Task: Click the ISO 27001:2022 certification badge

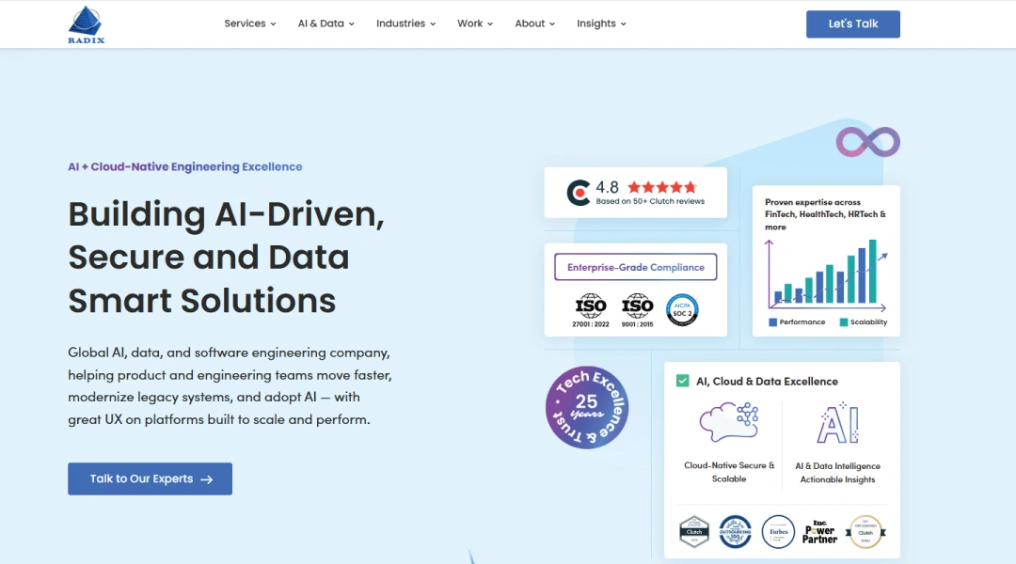Action: (591, 310)
